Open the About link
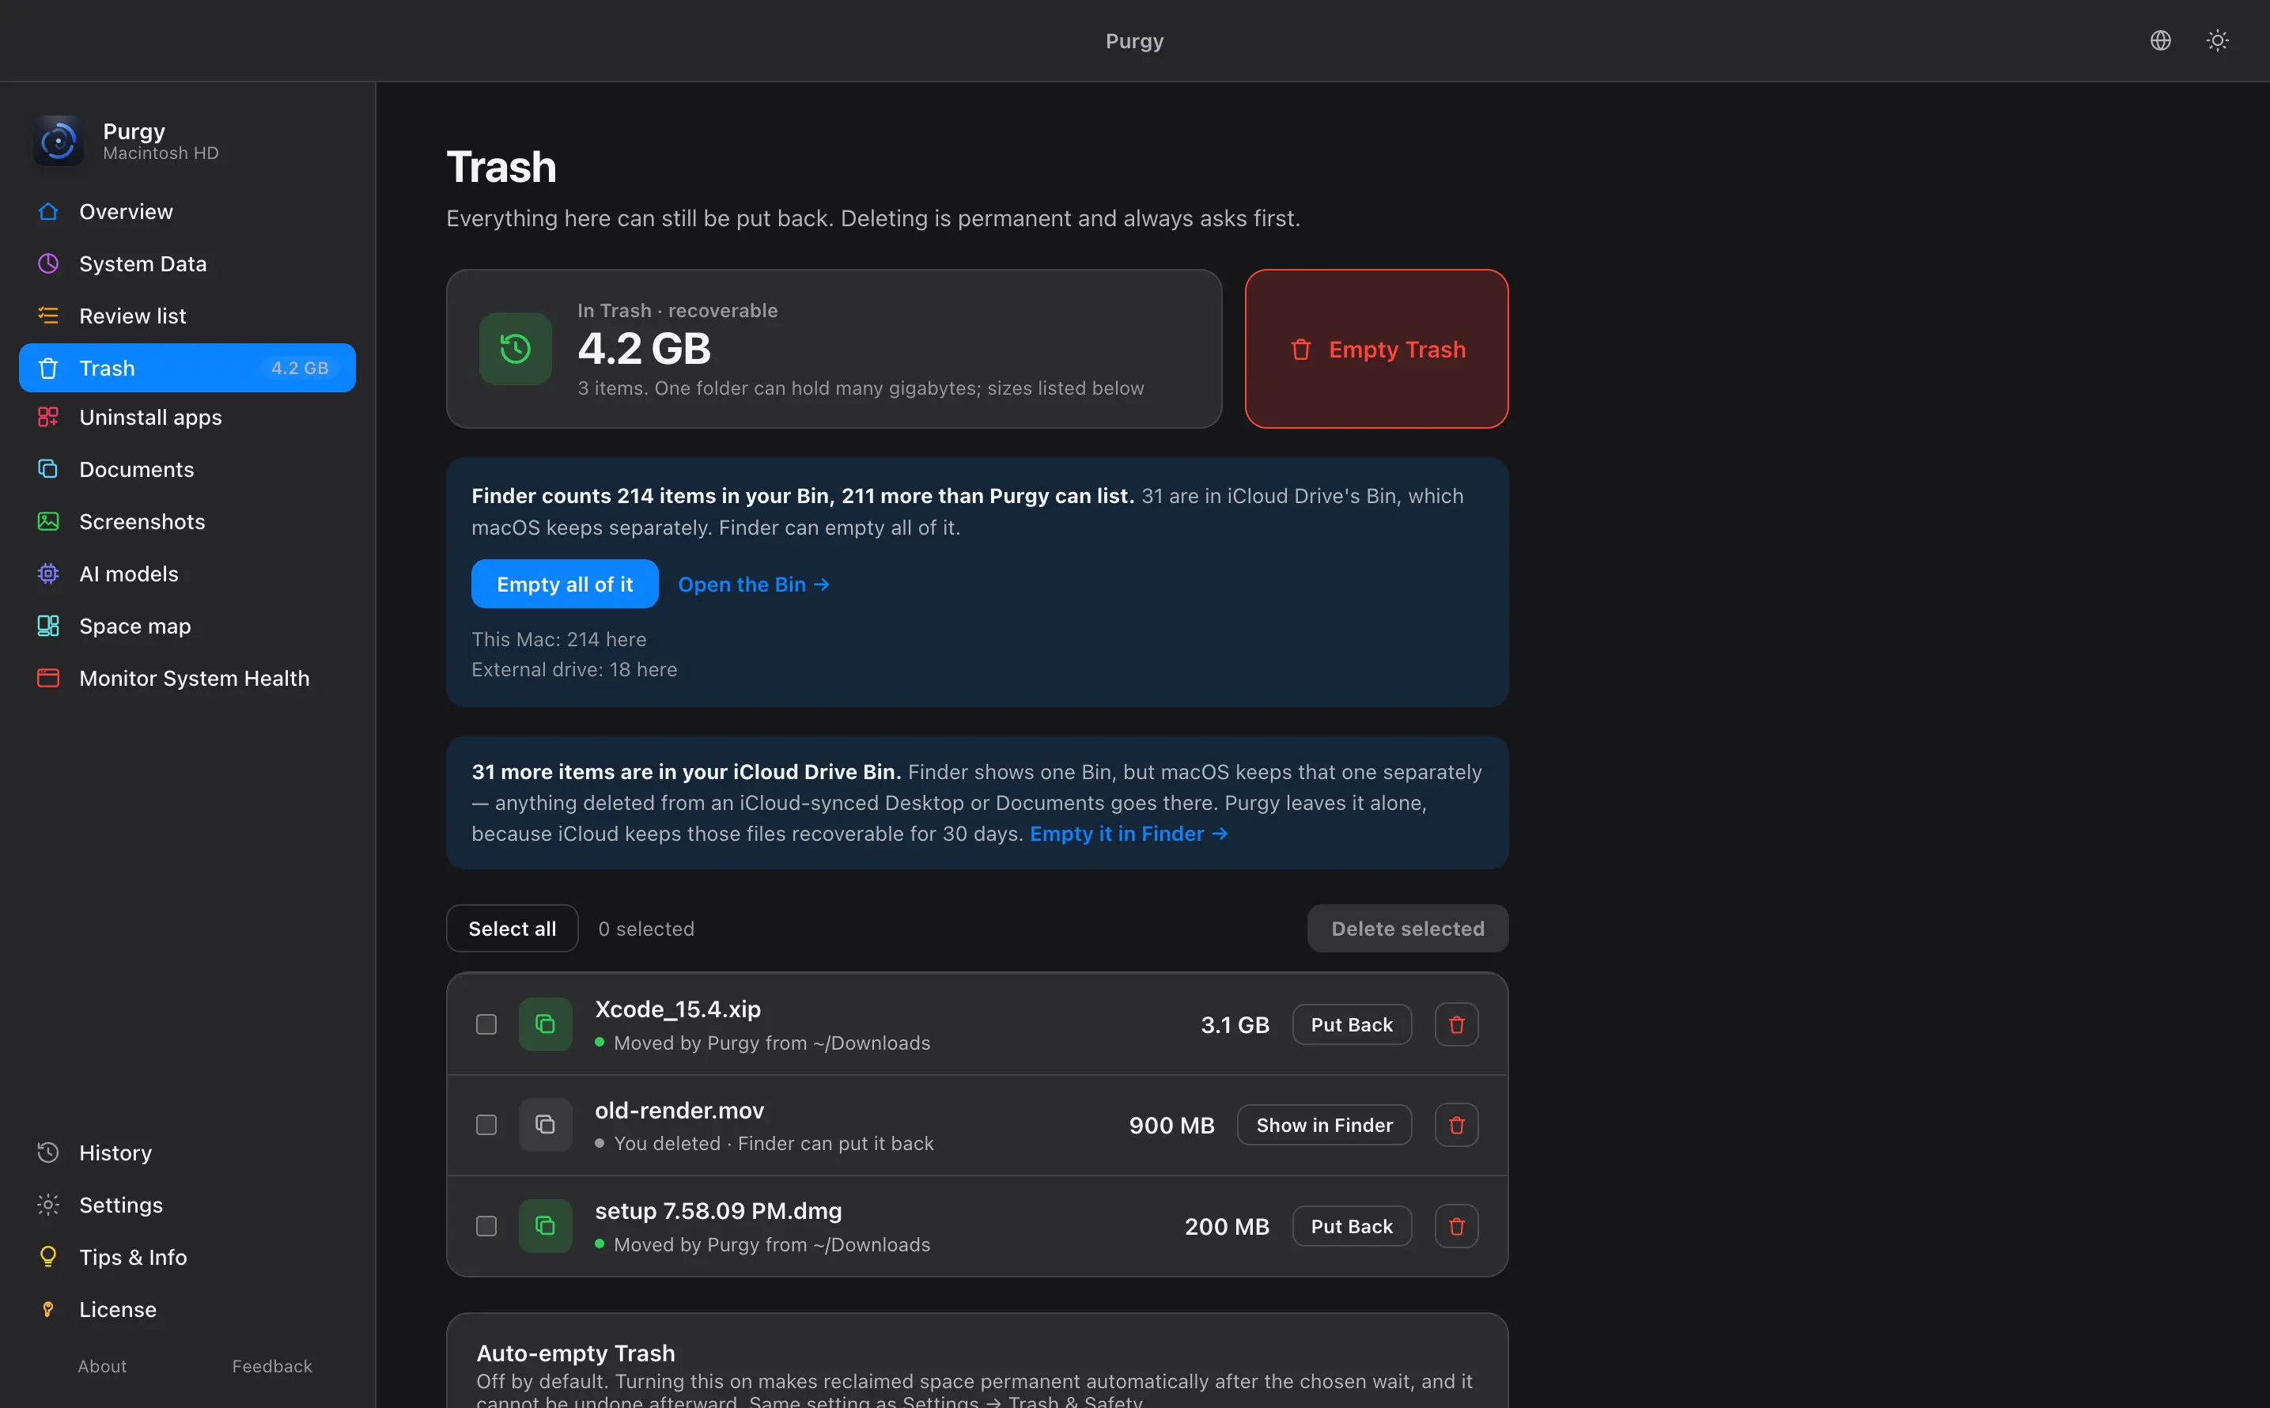Screen dimensions: 2270x1408 coord(102,1366)
